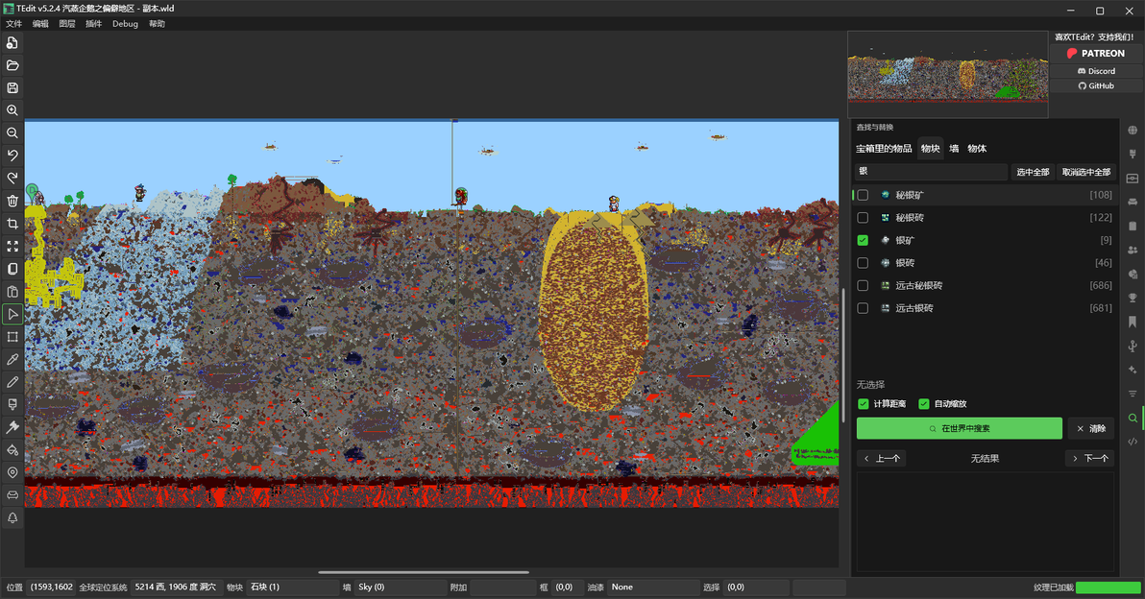Viewport: 1145px width, 599px height.
Task: Check the 秘银矿 checkbox
Action: coord(864,195)
